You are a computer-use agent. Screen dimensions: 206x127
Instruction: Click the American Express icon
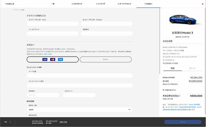click(60, 59)
